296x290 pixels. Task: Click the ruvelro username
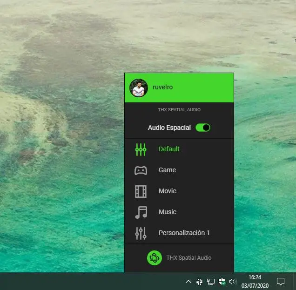[x=162, y=87]
